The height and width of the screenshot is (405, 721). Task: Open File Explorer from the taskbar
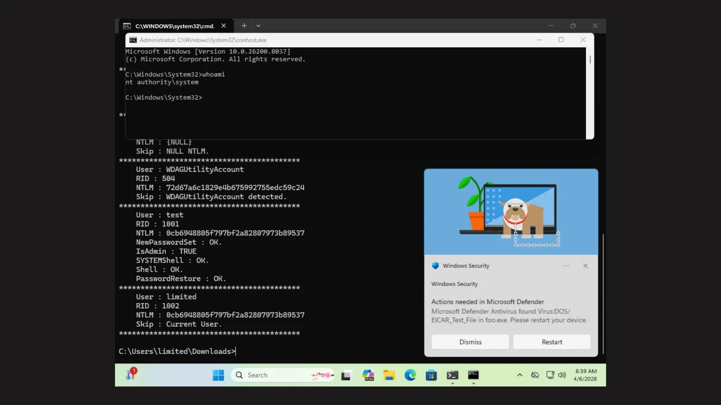pyautogui.click(x=389, y=375)
